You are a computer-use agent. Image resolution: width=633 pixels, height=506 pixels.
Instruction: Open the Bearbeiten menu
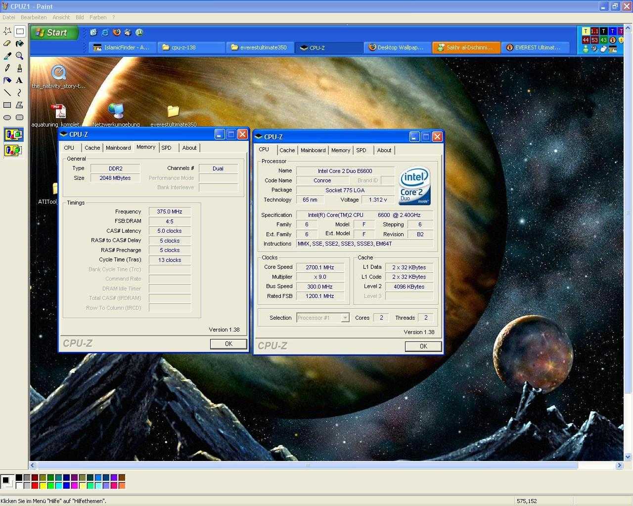click(34, 17)
